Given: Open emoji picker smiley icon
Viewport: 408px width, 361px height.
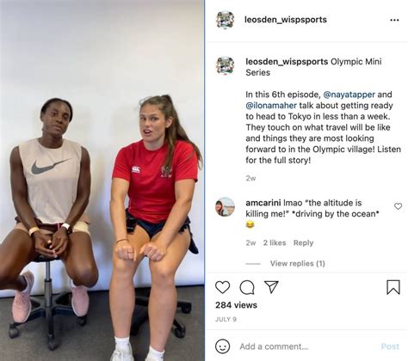Looking at the screenshot, I should 222,346.
